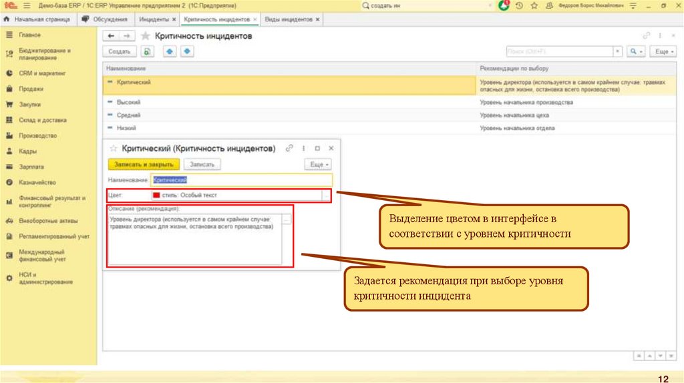Click Записать и закрыть button
Viewport: 684px width, 383px height.
point(144,164)
